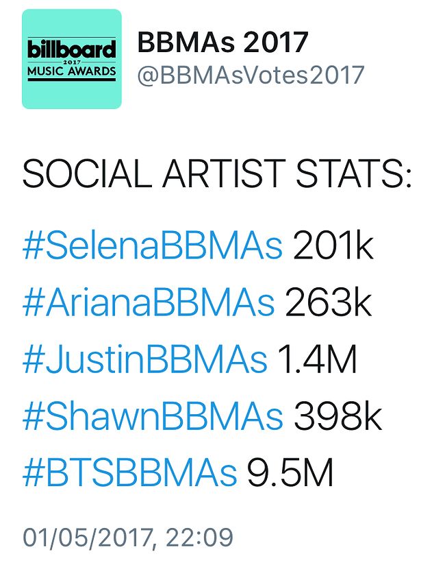Image resolution: width=445 pixels, height=565 pixels.
Task: Click the 263k count beside Ariana
Action: coord(328,303)
